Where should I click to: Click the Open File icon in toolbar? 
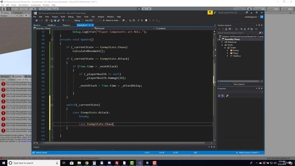click(x=52, y=20)
